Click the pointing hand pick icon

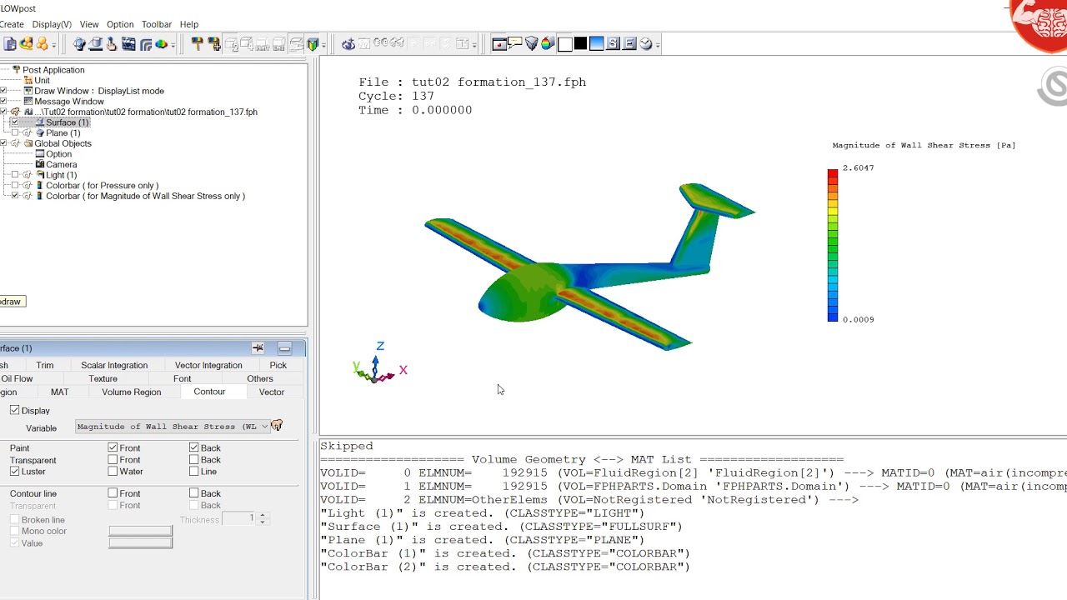coord(111,44)
